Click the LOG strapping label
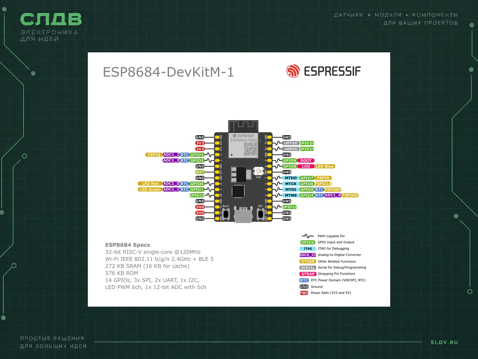Image resolution: width=478 pixels, height=359 pixels. pos(306,166)
